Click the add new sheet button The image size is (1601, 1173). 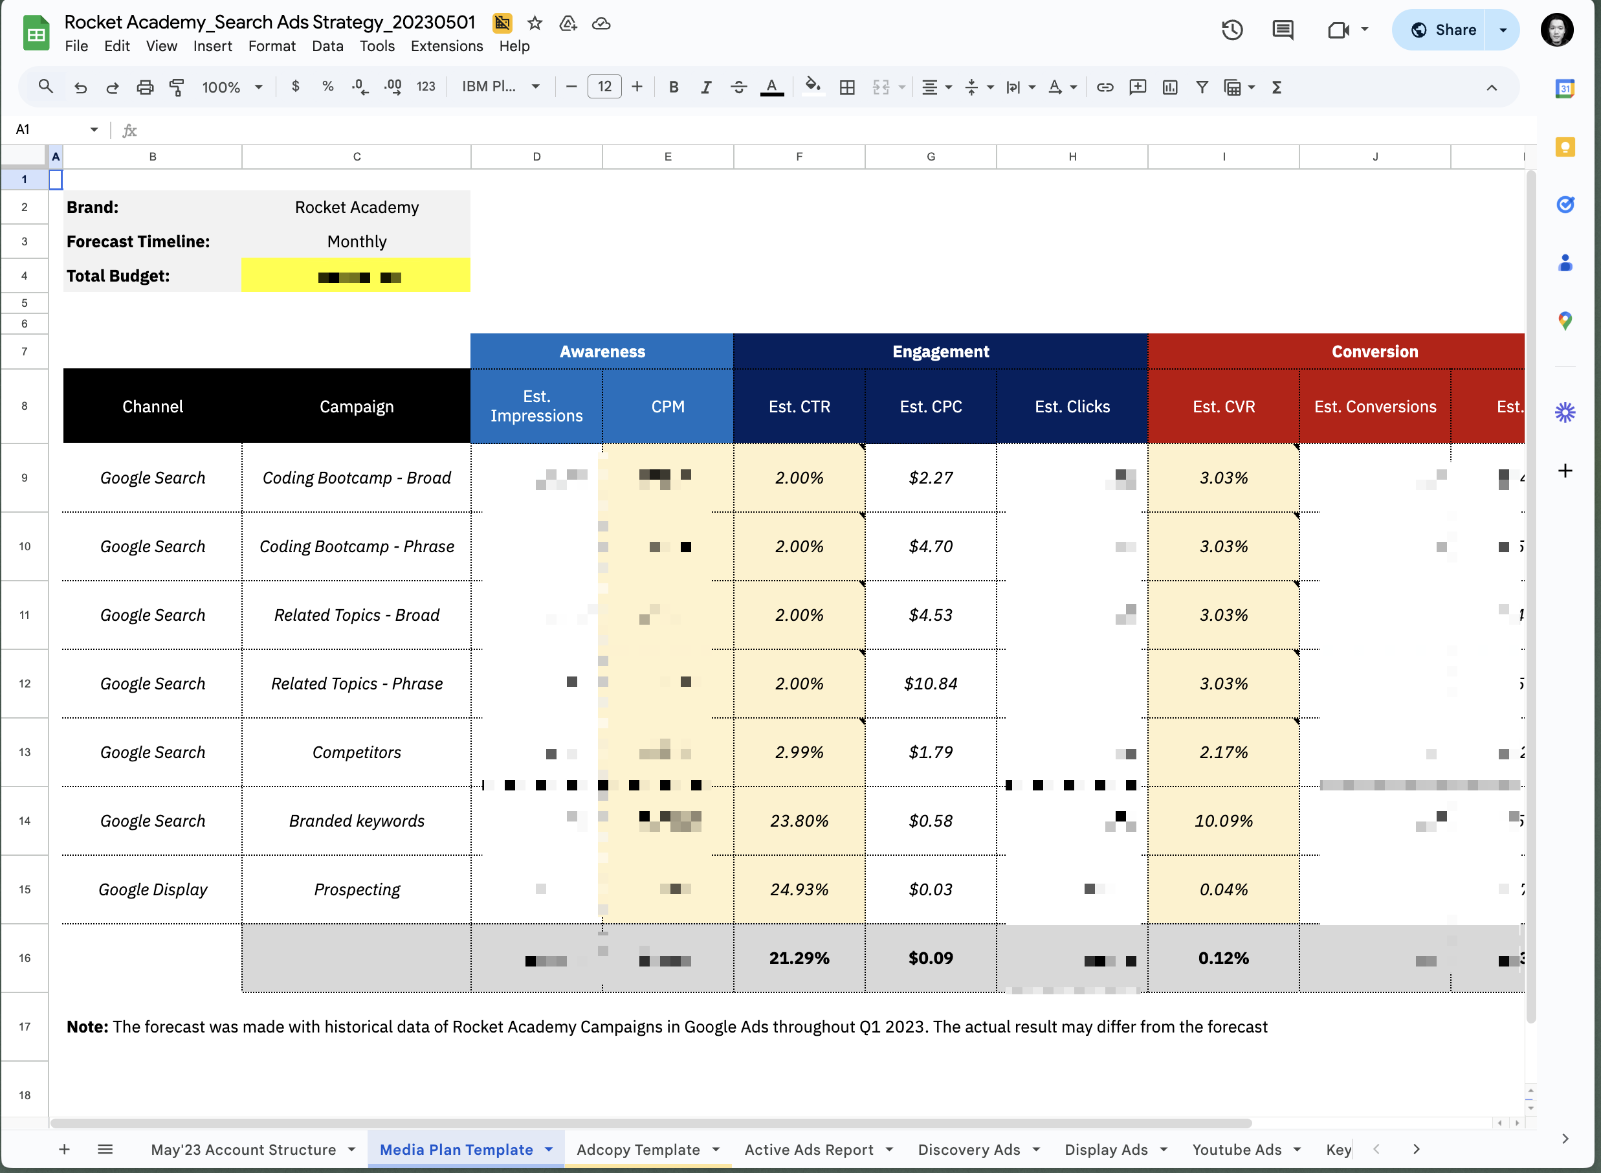click(x=64, y=1149)
